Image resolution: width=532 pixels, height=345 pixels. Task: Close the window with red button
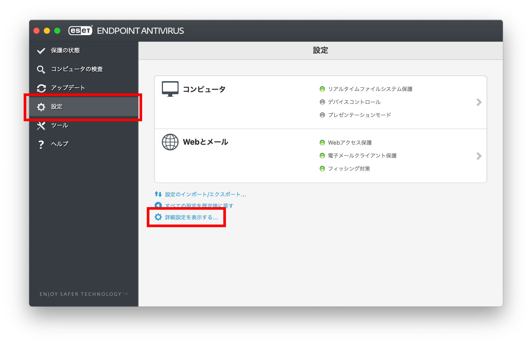click(x=36, y=31)
